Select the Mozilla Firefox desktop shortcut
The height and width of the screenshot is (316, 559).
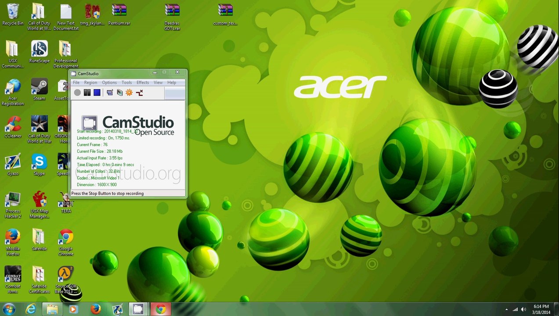click(x=13, y=243)
